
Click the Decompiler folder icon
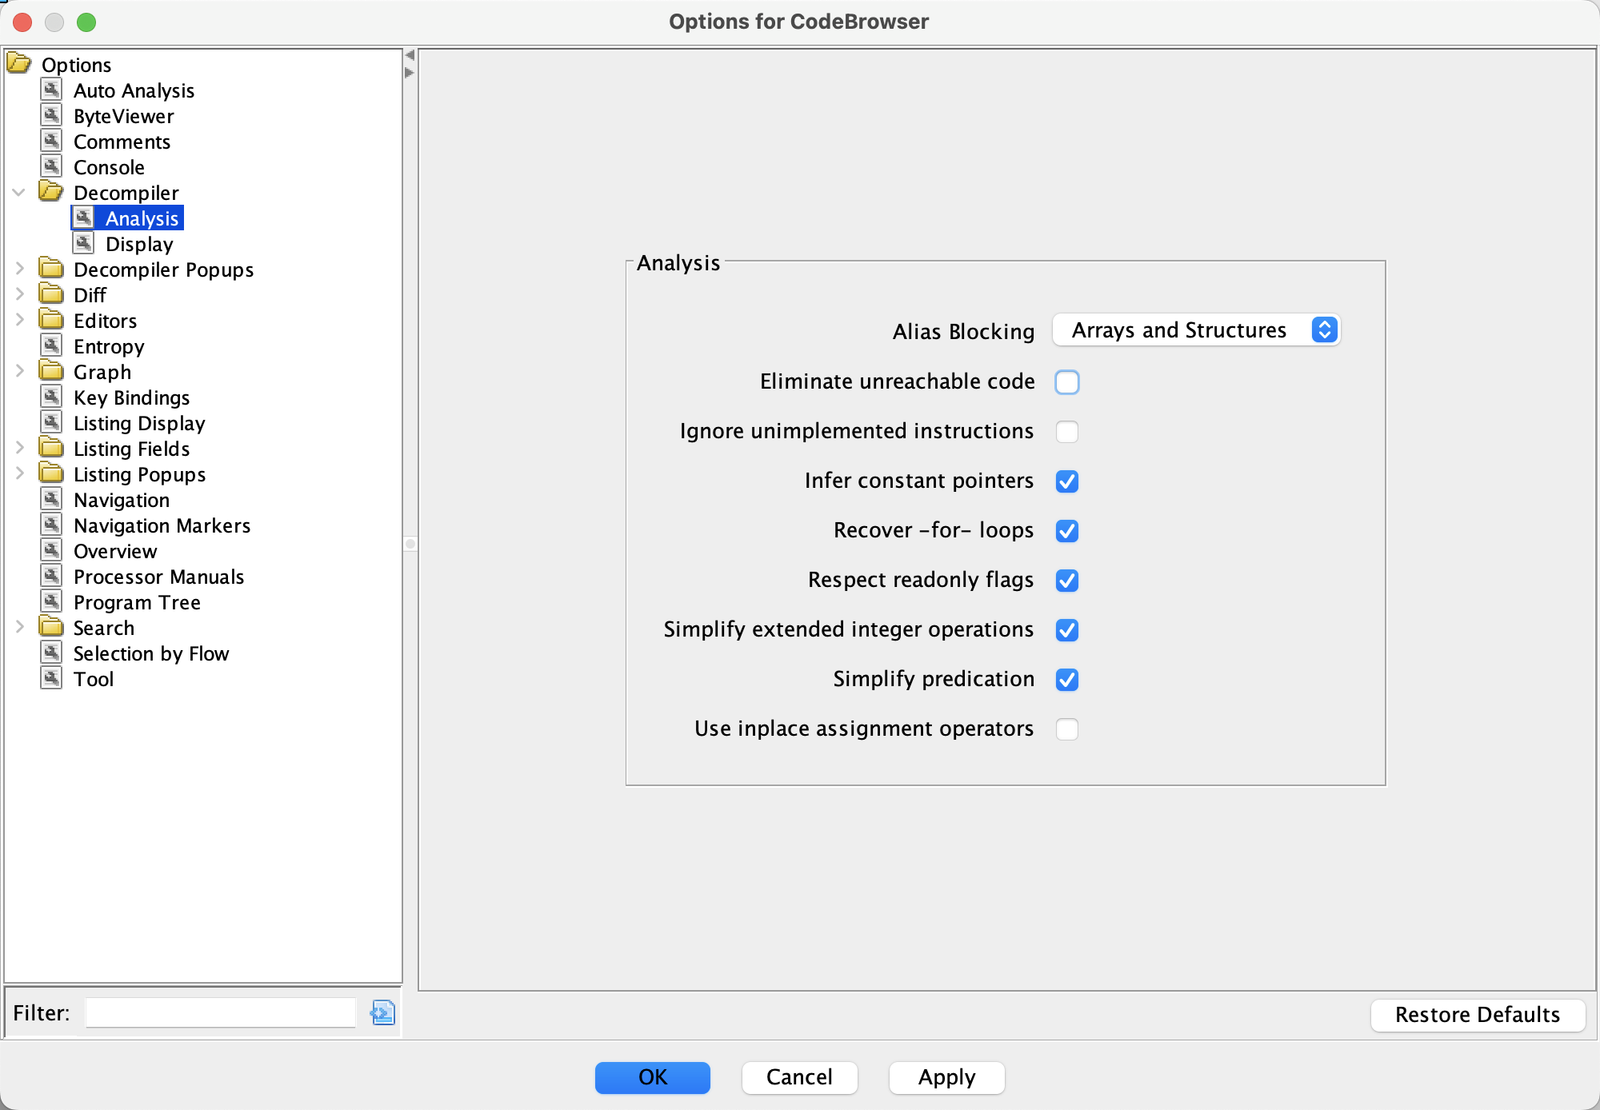(x=51, y=192)
